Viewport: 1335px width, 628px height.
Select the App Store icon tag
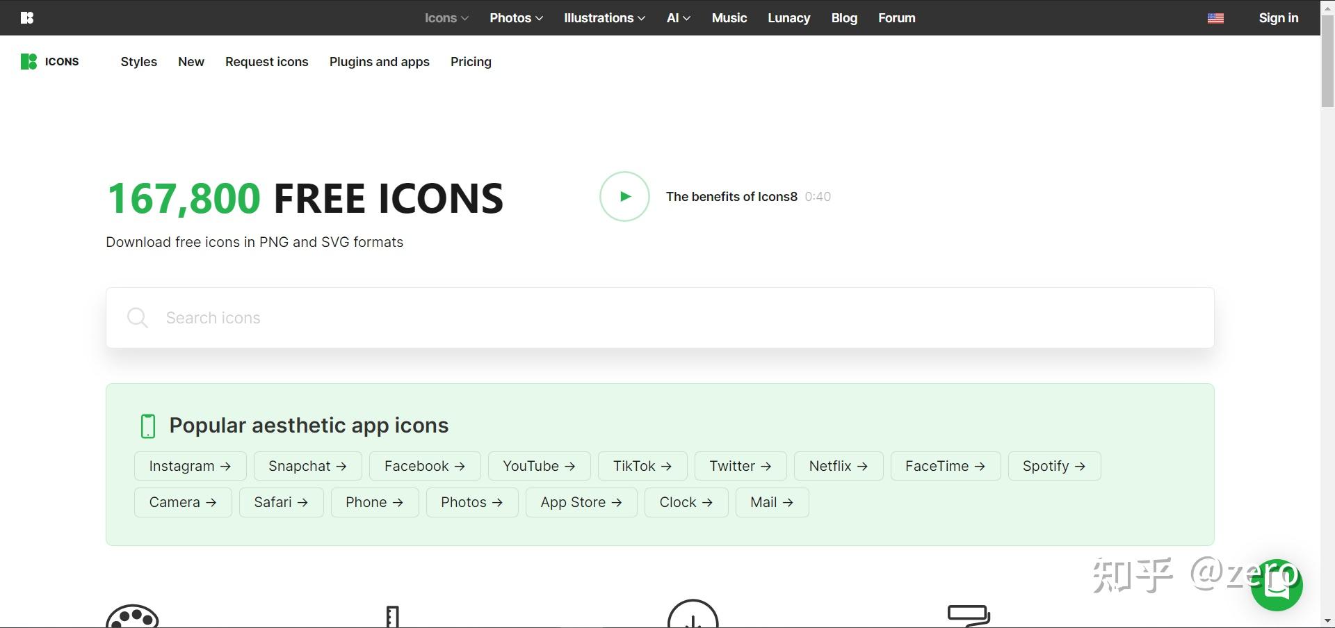coord(581,502)
